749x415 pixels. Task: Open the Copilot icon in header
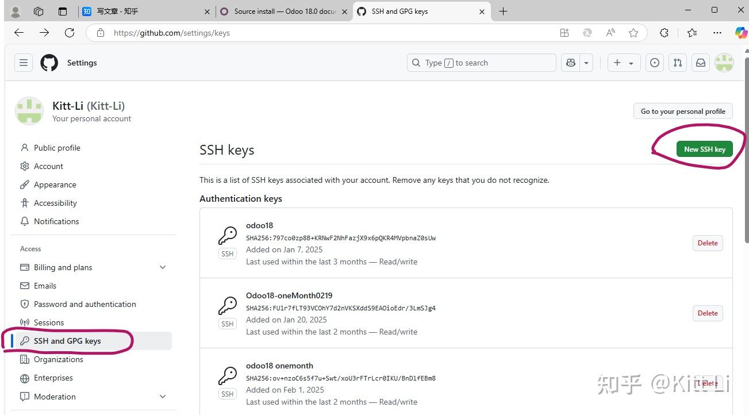tap(571, 63)
